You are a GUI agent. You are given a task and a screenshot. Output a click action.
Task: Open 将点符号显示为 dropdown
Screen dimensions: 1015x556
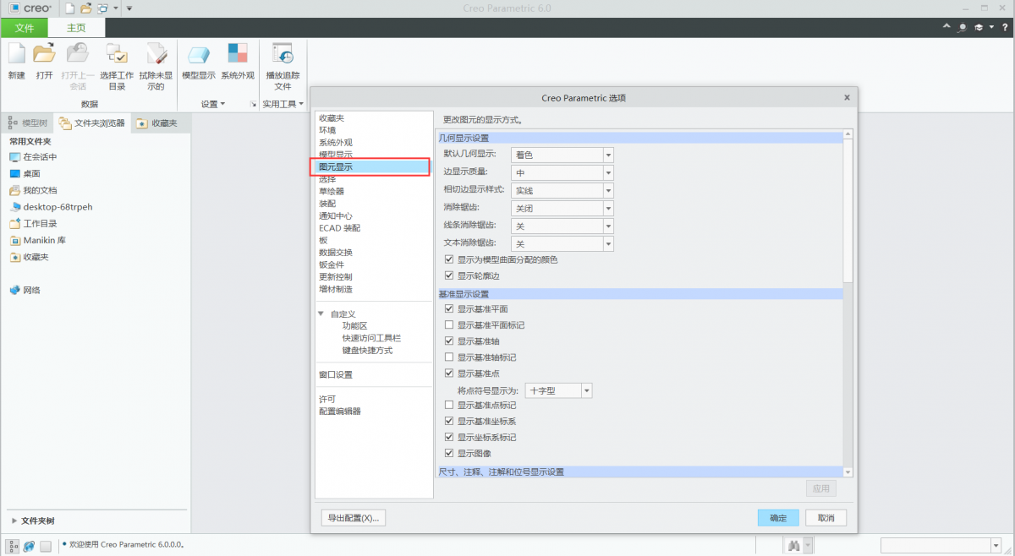[558, 391]
